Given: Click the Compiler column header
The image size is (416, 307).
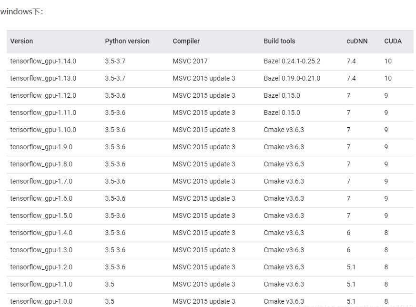Looking at the screenshot, I should [186, 41].
